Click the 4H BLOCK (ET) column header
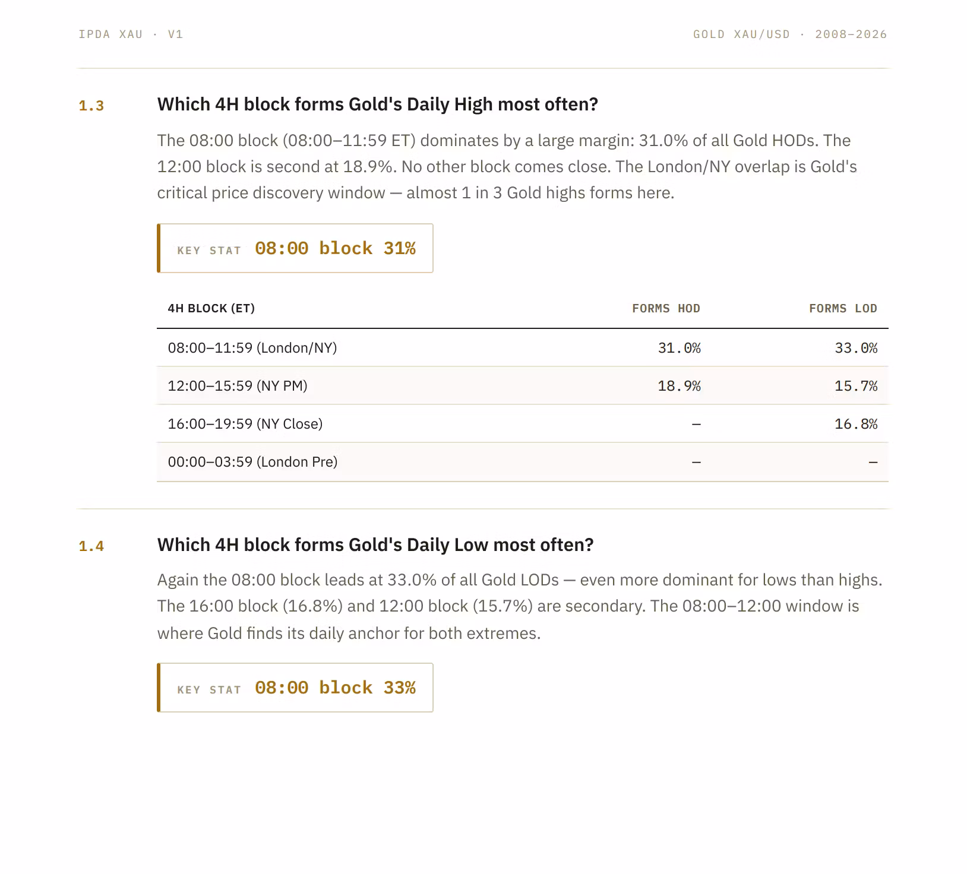Image resolution: width=967 pixels, height=874 pixels. pyautogui.click(x=211, y=308)
